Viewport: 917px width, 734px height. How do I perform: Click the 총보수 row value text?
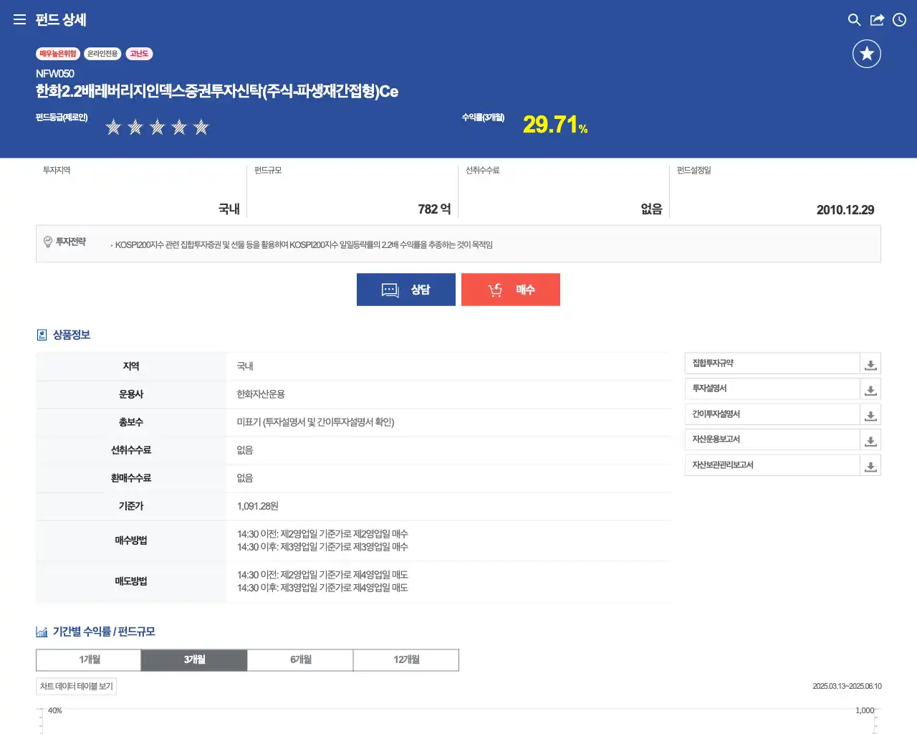[315, 422]
